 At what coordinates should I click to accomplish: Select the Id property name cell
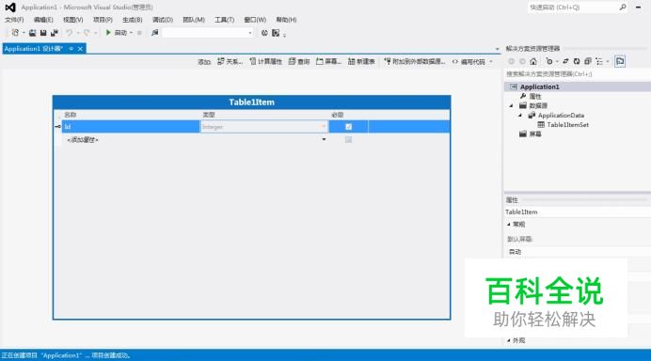(131, 127)
